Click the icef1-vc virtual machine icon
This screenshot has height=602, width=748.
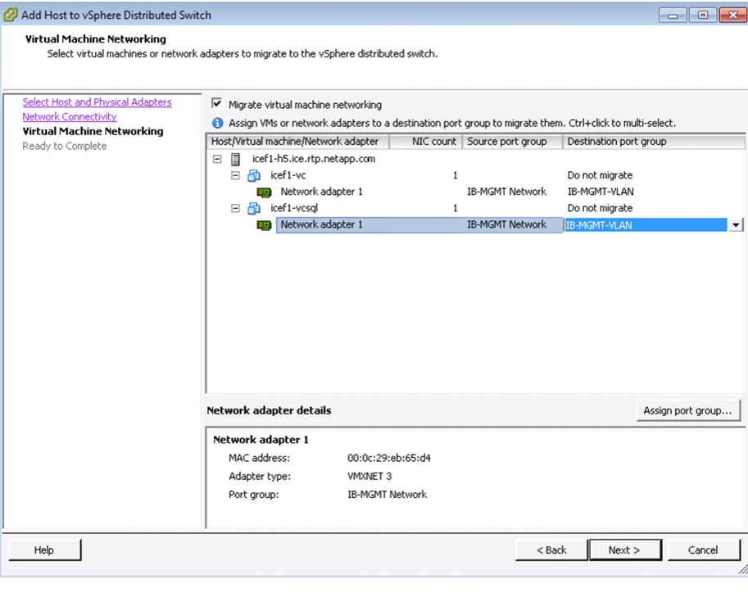[x=254, y=175]
